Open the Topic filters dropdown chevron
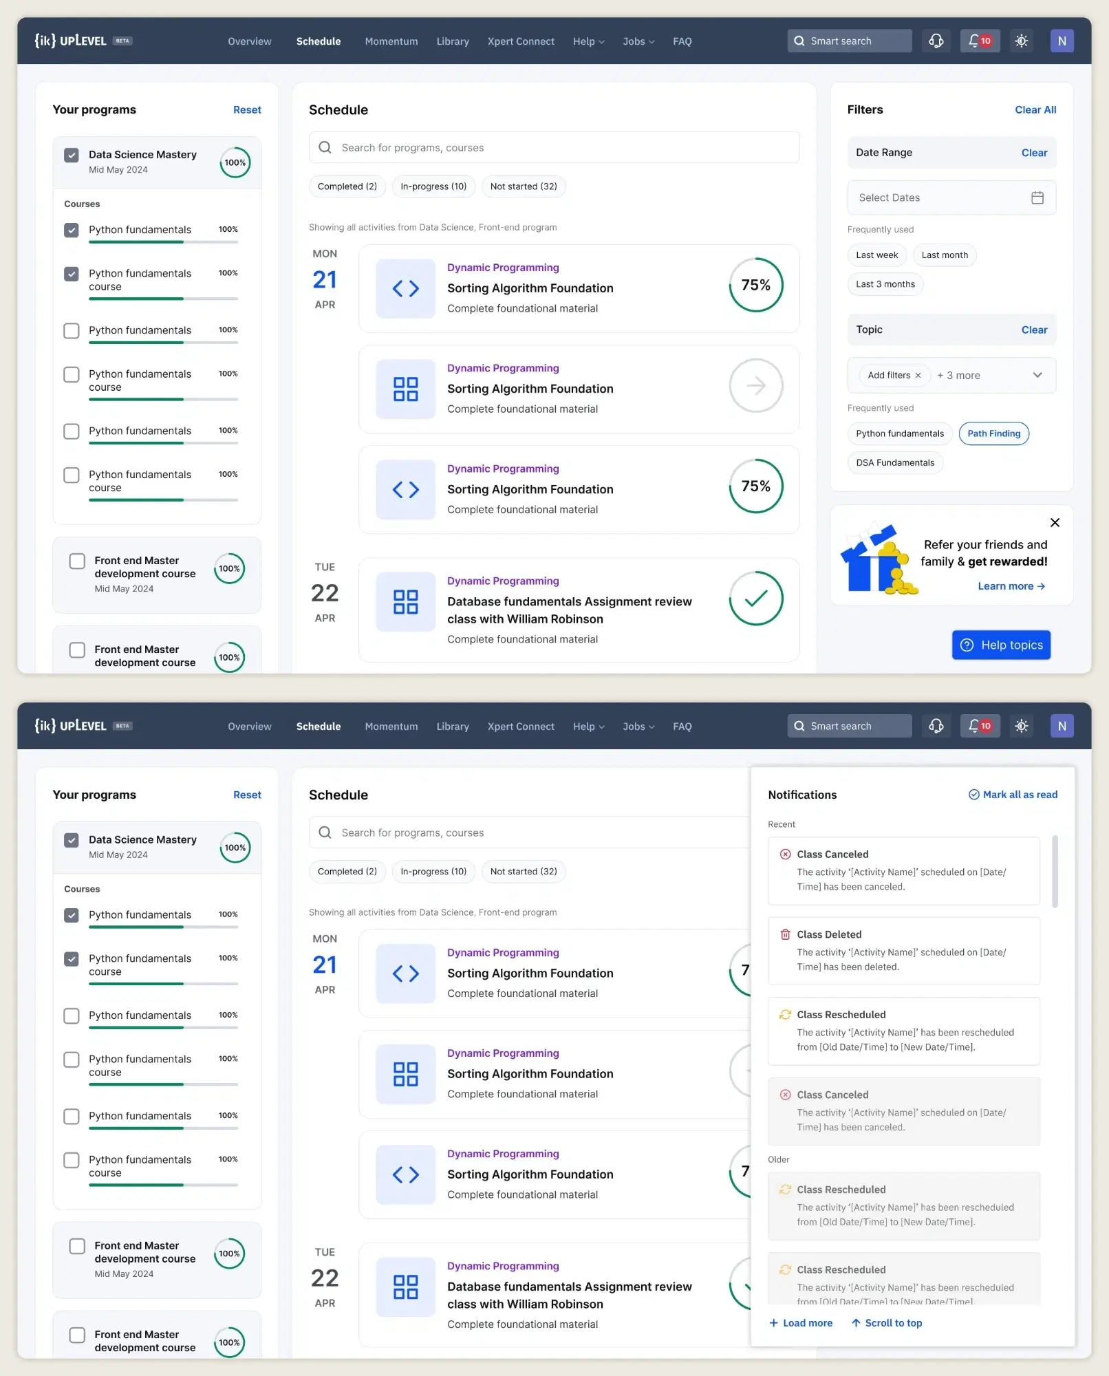This screenshot has width=1109, height=1376. [x=1037, y=375]
